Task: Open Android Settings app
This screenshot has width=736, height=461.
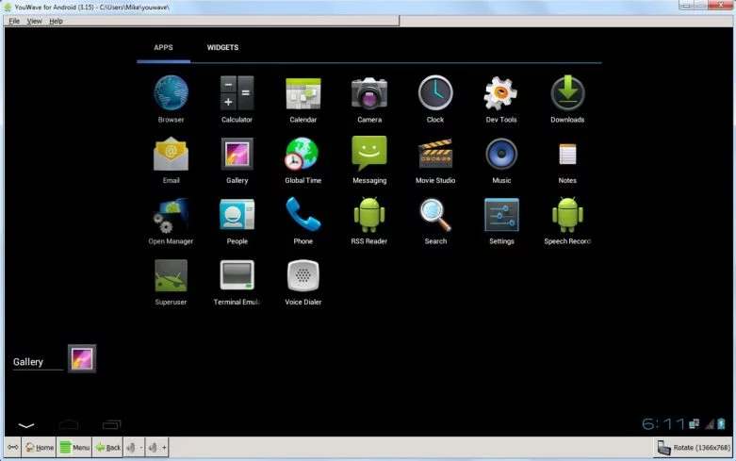Action: pos(501,221)
